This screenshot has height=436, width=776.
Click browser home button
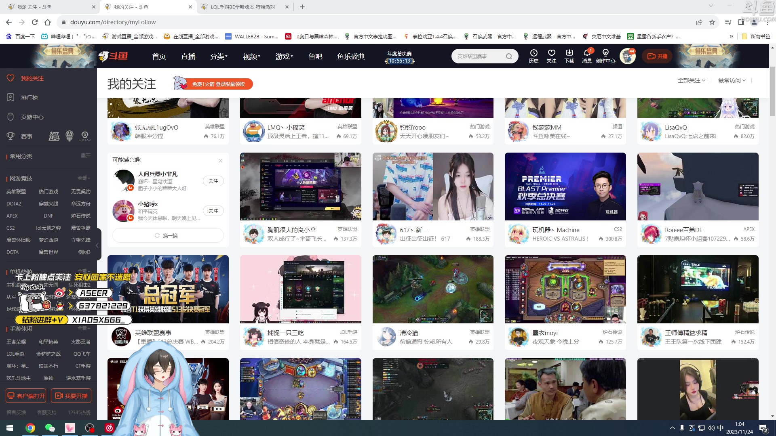click(x=48, y=22)
